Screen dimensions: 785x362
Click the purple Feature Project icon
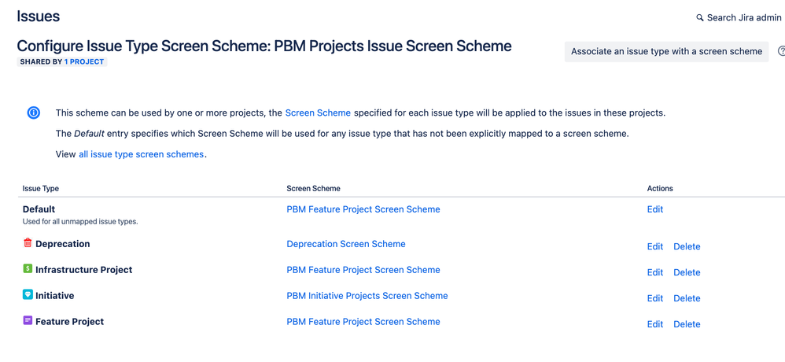click(28, 320)
